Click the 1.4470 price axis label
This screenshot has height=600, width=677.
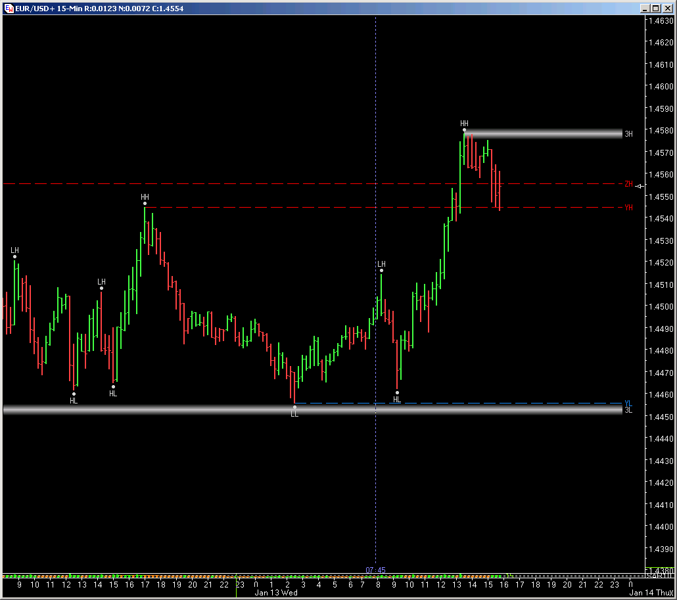(661, 373)
